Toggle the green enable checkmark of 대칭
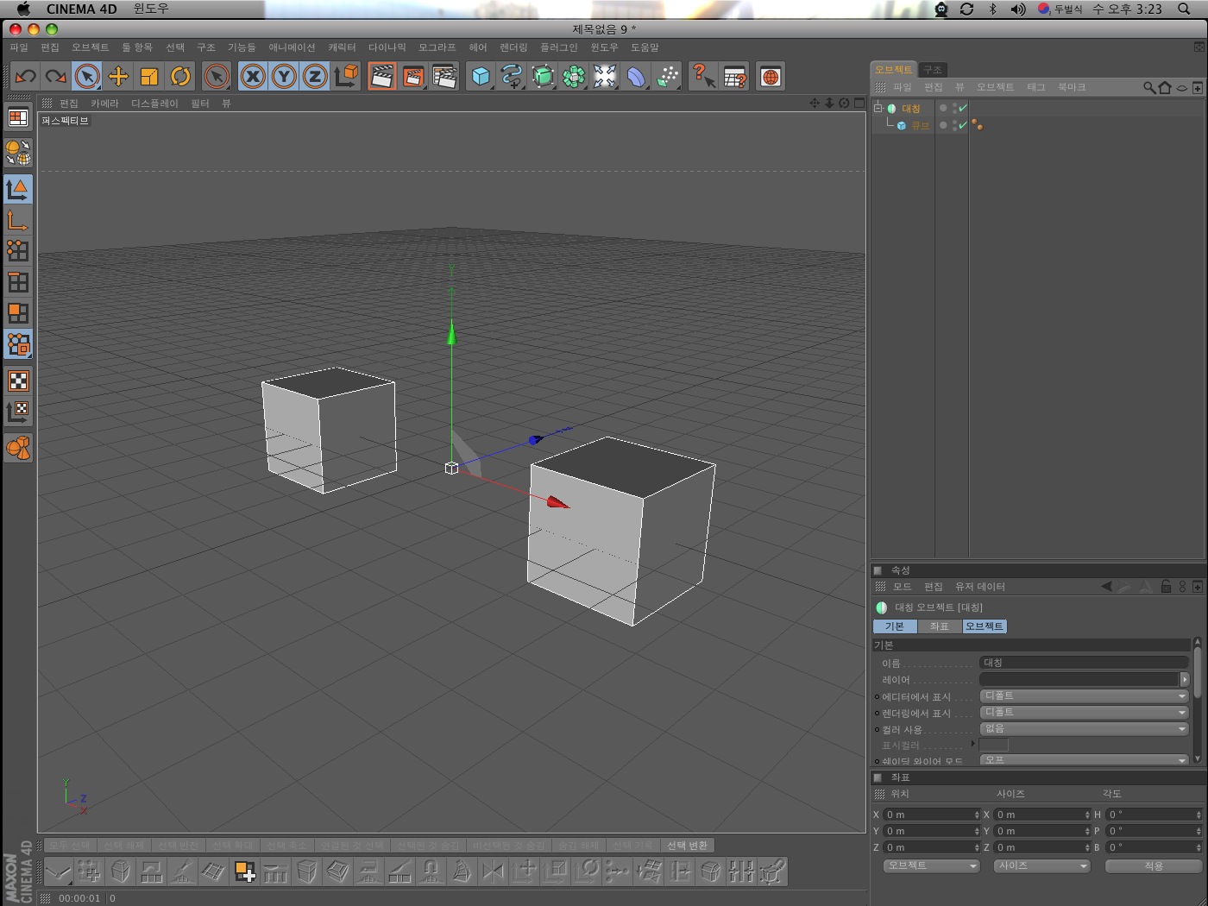The height and width of the screenshot is (906, 1208). (963, 108)
